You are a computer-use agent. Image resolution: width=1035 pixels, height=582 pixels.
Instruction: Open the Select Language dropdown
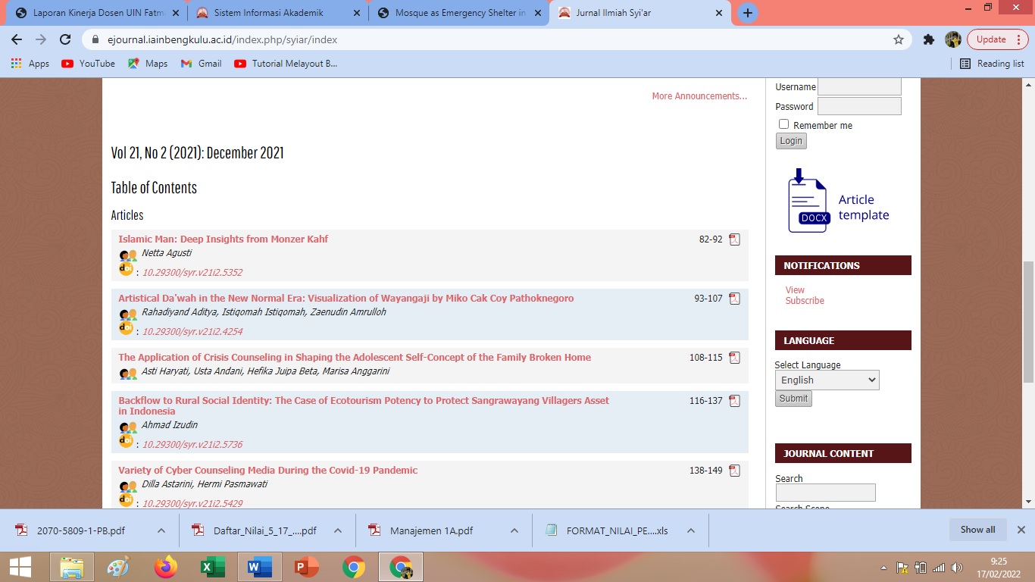click(x=827, y=380)
